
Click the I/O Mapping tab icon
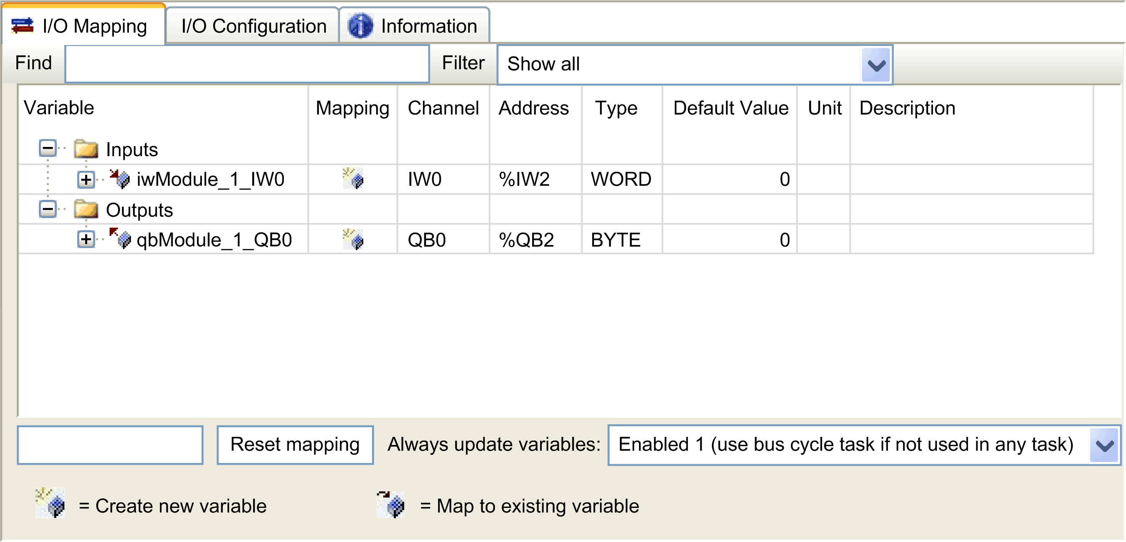click(22, 26)
